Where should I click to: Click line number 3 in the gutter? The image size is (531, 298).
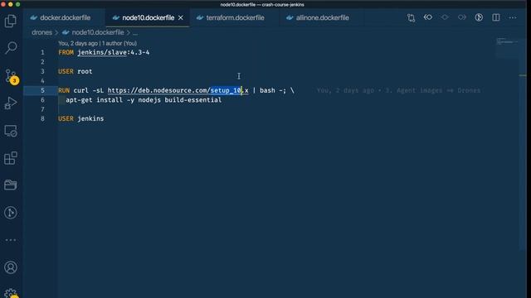42,71
